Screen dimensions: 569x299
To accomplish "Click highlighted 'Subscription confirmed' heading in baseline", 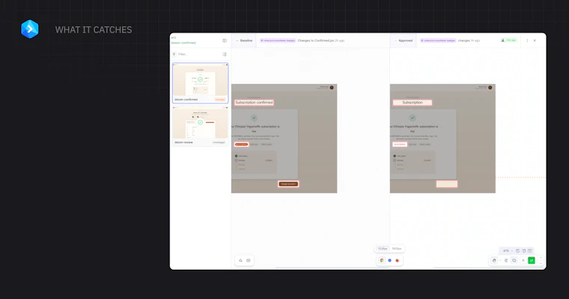I will [254, 103].
